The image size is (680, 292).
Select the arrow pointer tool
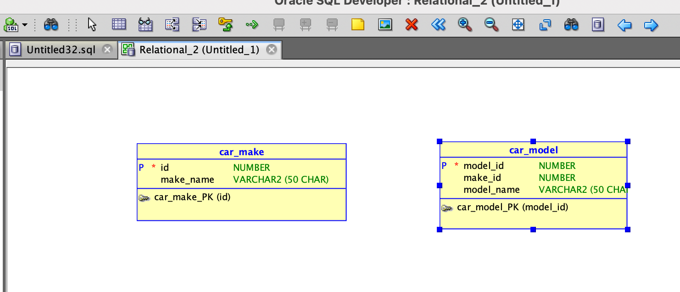[92, 25]
